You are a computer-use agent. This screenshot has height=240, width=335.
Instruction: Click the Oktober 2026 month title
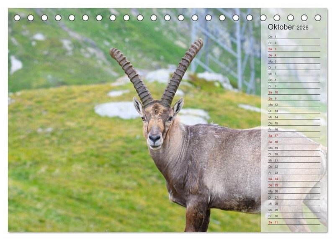coord(288,27)
